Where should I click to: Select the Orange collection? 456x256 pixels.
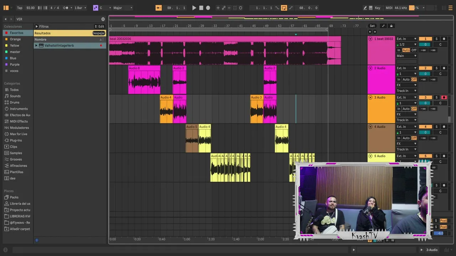click(x=15, y=39)
